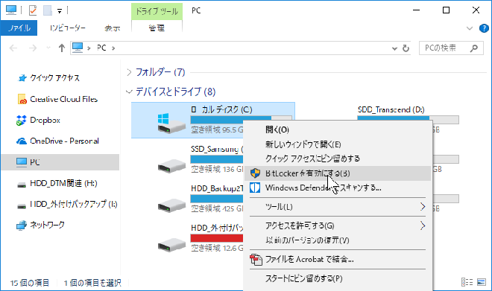Click the properties icon in quick toolbar
Image resolution: width=492 pixels, height=291 pixels.
click(33, 10)
